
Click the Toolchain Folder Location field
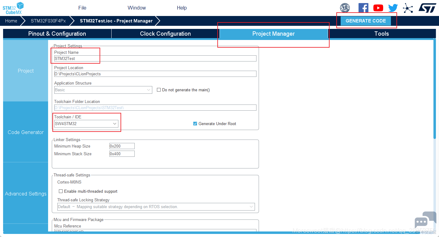(x=155, y=108)
